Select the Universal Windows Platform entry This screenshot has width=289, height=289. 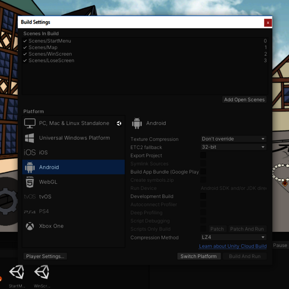[x=73, y=138]
